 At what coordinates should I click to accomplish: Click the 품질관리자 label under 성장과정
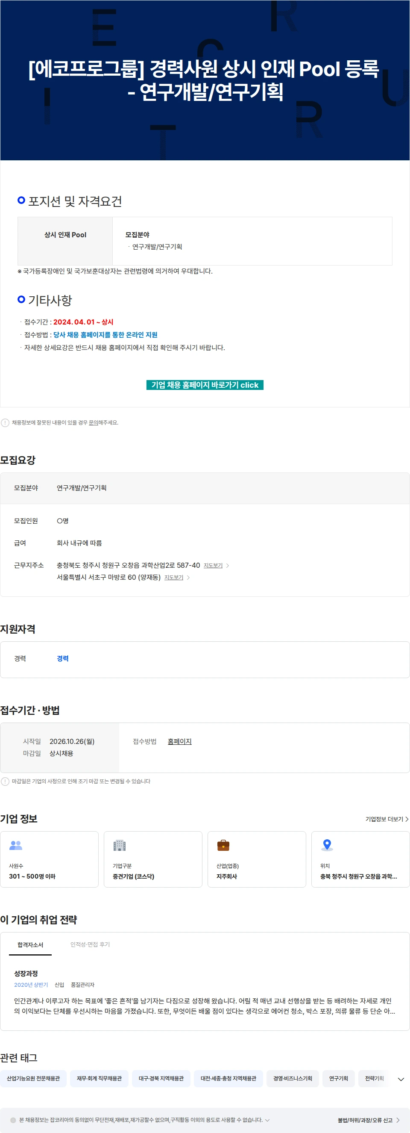(x=82, y=985)
